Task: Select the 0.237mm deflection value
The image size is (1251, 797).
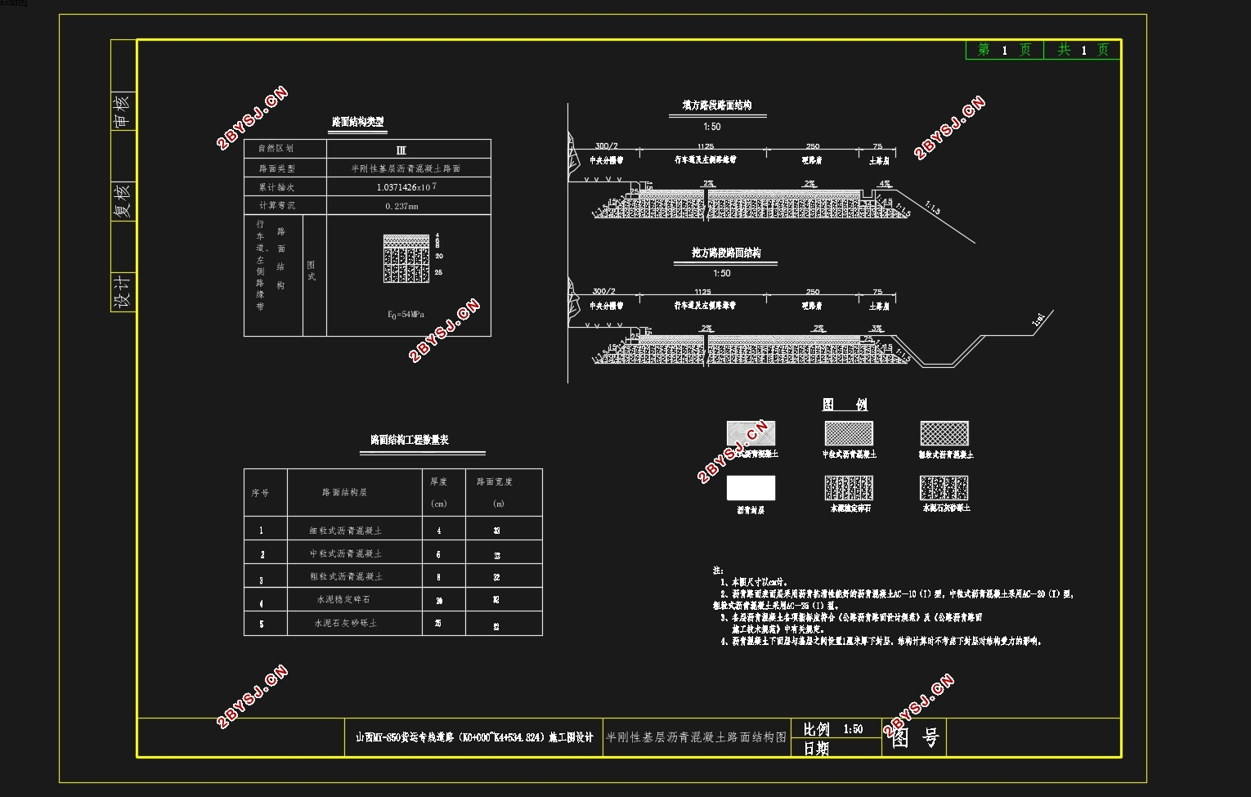Action: (401, 206)
